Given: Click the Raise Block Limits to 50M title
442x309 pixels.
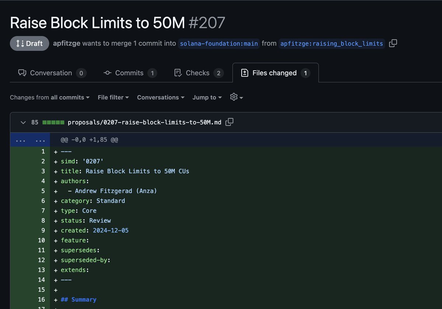Looking at the screenshot, I should click(x=98, y=22).
